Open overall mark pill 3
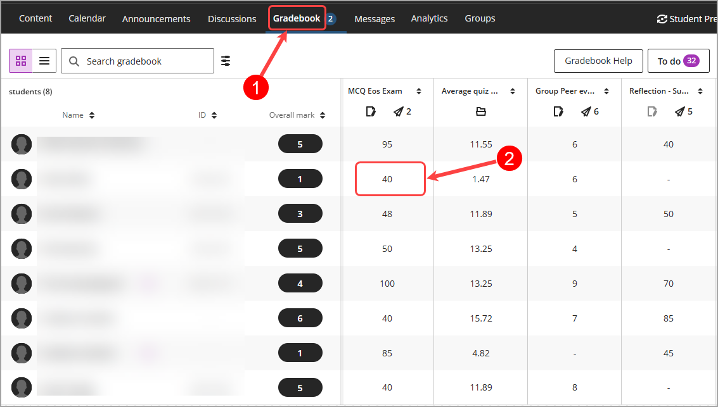This screenshot has height=407, width=718. tap(300, 213)
